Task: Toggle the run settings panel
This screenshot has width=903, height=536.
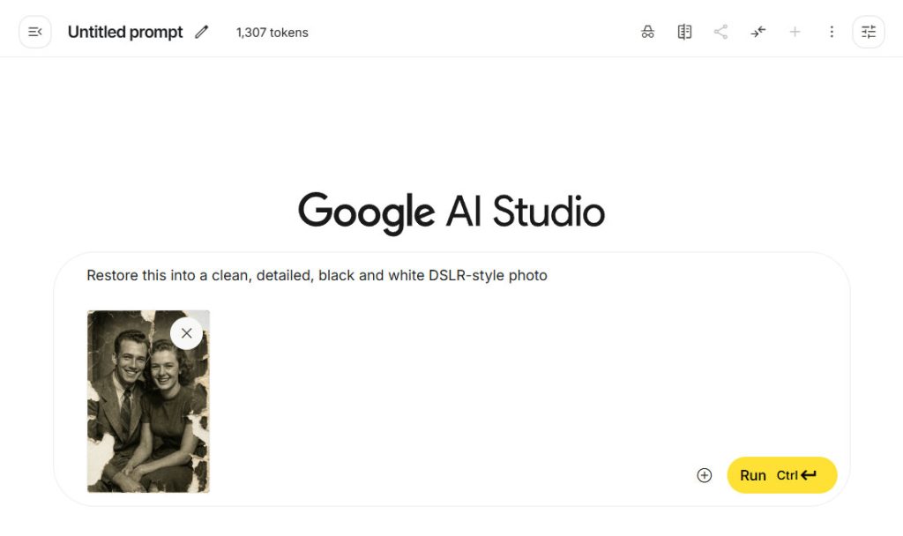Action: click(869, 33)
